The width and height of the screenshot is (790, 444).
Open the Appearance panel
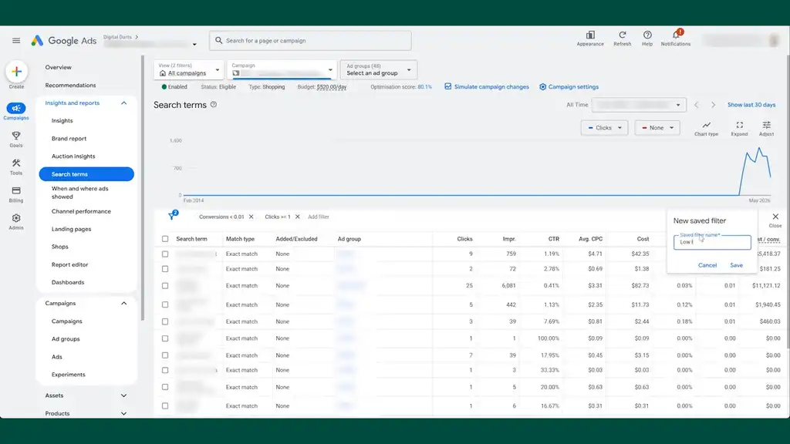pos(590,39)
